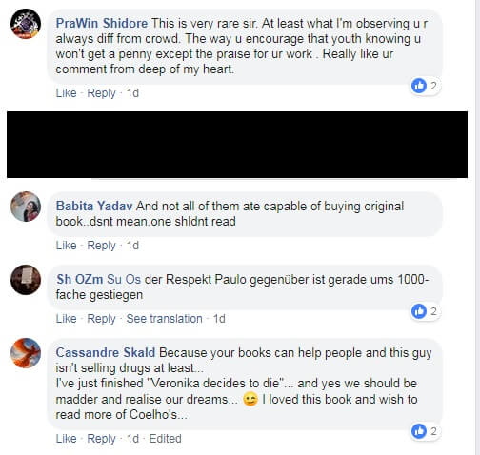Reply to PraWin Shidore's comment

pos(101,93)
